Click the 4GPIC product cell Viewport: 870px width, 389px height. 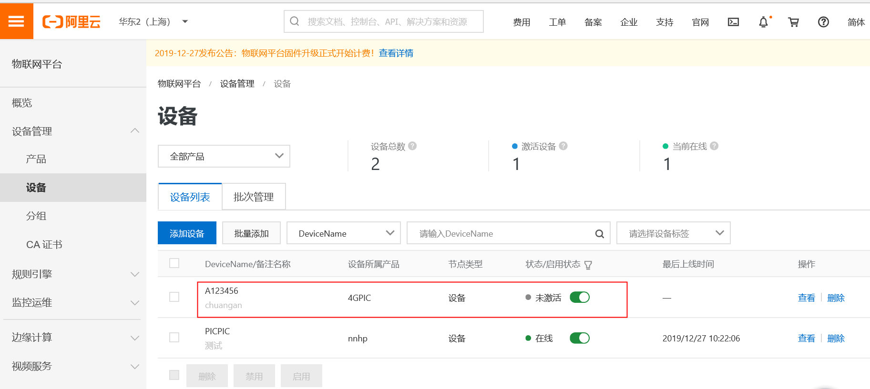[x=359, y=298]
